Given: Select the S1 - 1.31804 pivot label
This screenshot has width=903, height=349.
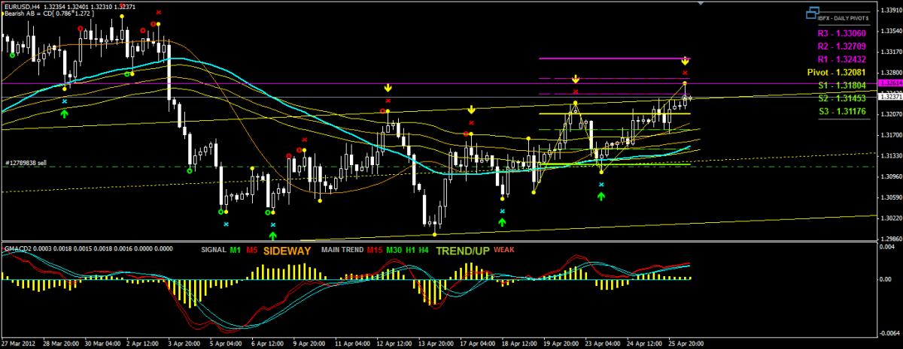Looking at the screenshot, I should click(x=841, y=86).
